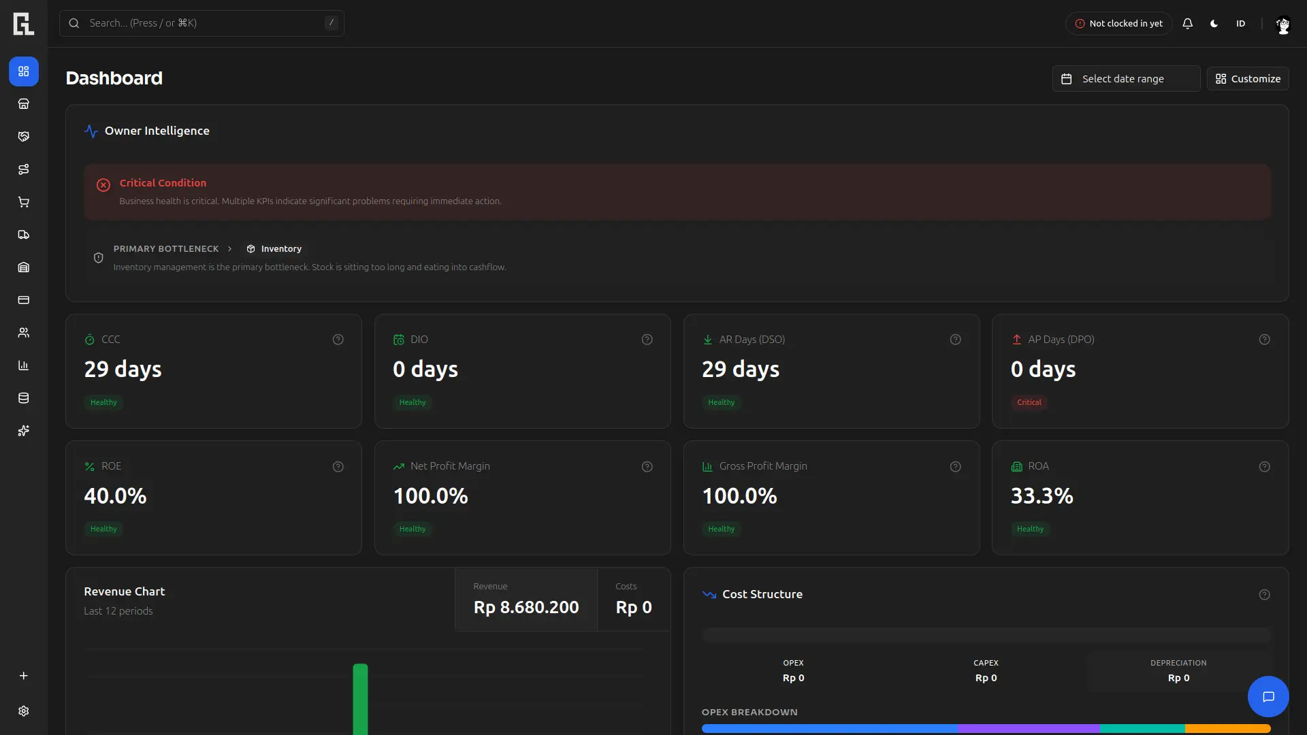Click the plus icon in the sidebar
This screenshot has width=1307, height=735.
point(24,676)
